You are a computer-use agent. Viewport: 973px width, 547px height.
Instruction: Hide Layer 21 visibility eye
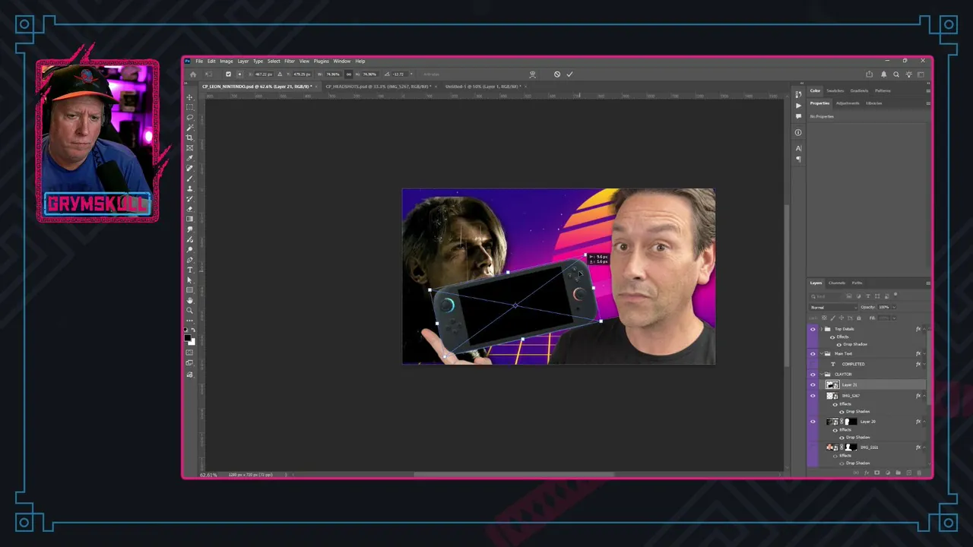click(x=813, y=385)
